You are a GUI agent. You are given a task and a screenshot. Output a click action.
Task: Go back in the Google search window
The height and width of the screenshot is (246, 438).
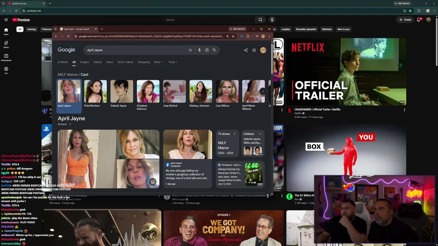[x=56, y=36]
